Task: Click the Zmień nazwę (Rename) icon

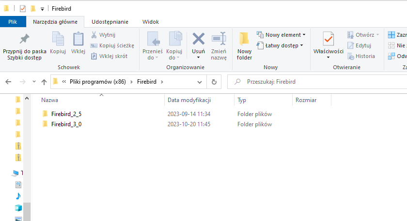Action: coord(219,39)
